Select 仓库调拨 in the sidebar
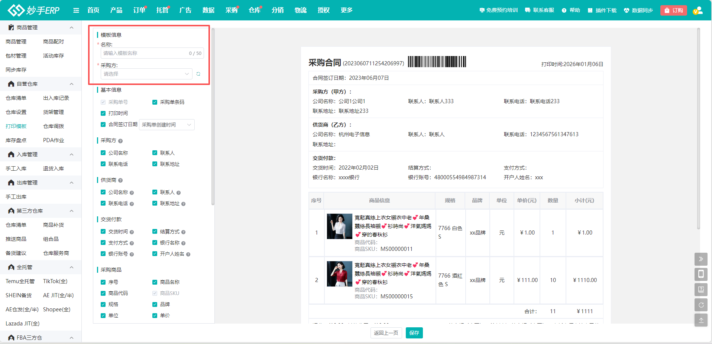 (54, 126)
